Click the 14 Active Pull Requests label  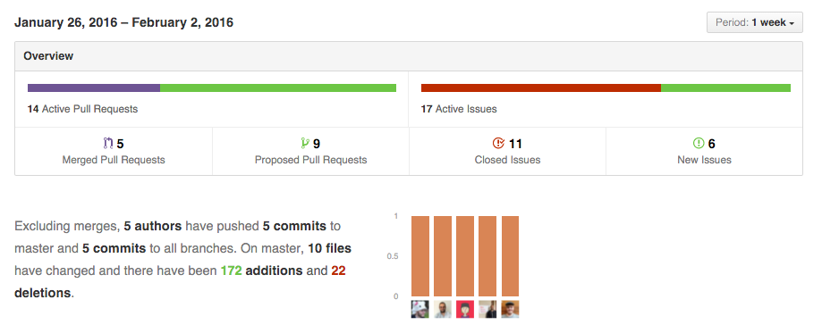[x=82, y=109]
